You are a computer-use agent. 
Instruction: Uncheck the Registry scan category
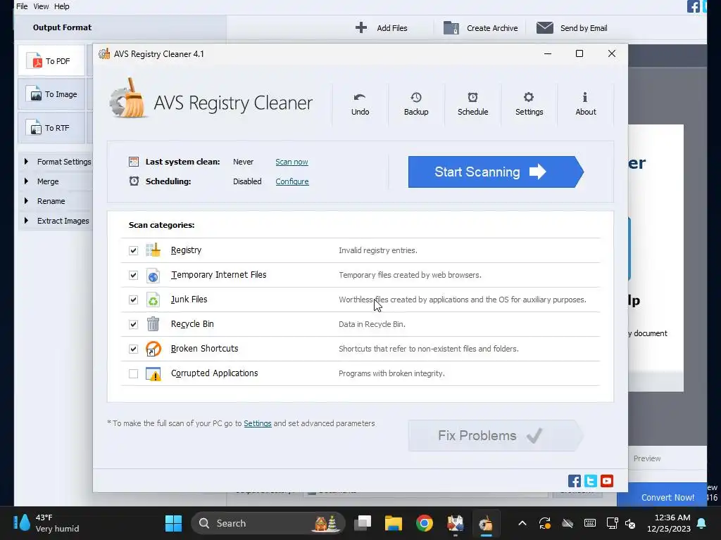(133, 250)
